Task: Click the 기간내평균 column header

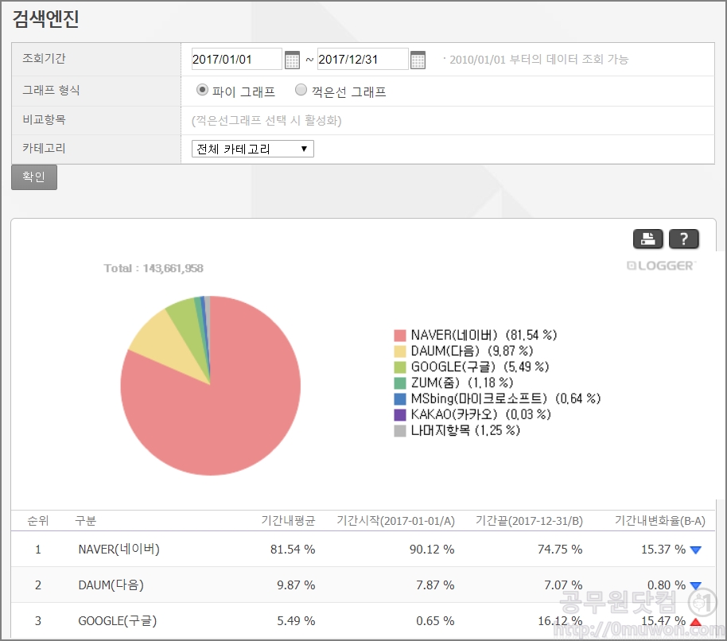Action: coord(288,521)
